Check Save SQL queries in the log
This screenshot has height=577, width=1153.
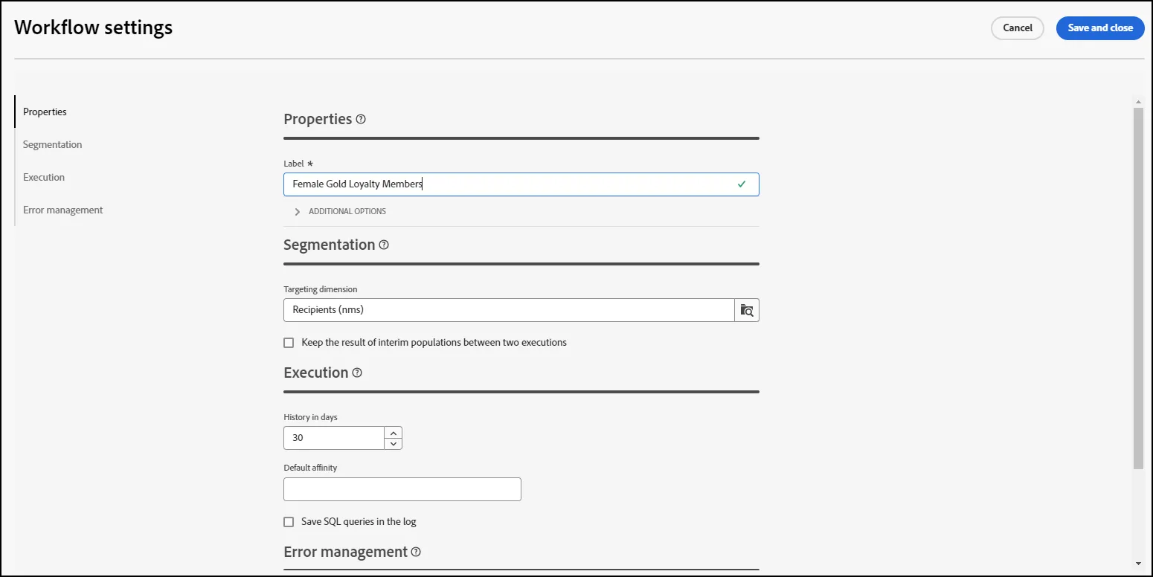click(289, 522)
